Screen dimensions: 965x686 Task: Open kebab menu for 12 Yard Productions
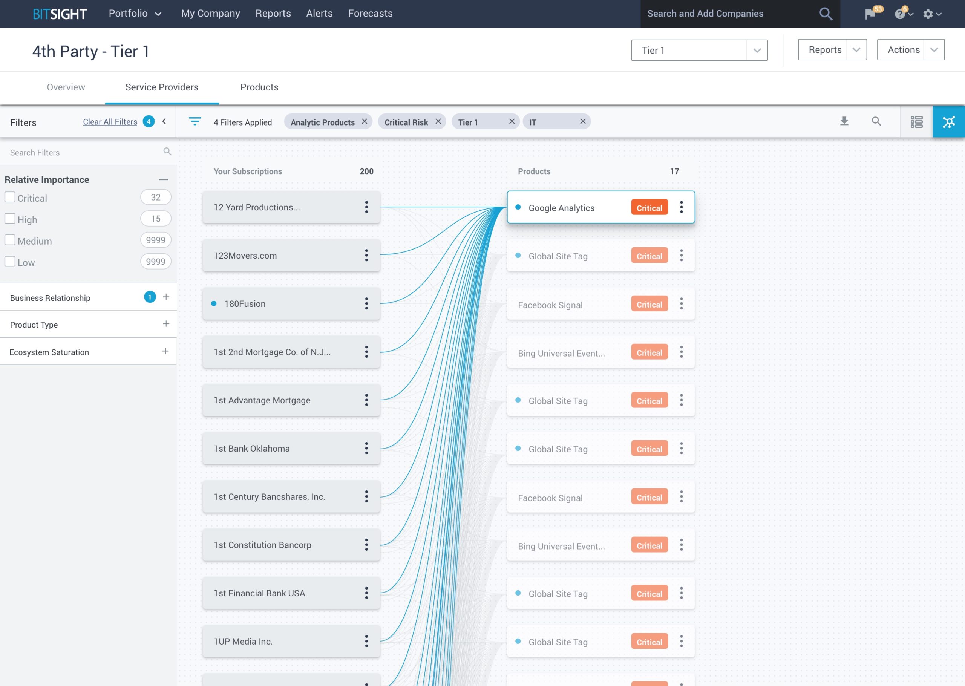click(366, 207)
